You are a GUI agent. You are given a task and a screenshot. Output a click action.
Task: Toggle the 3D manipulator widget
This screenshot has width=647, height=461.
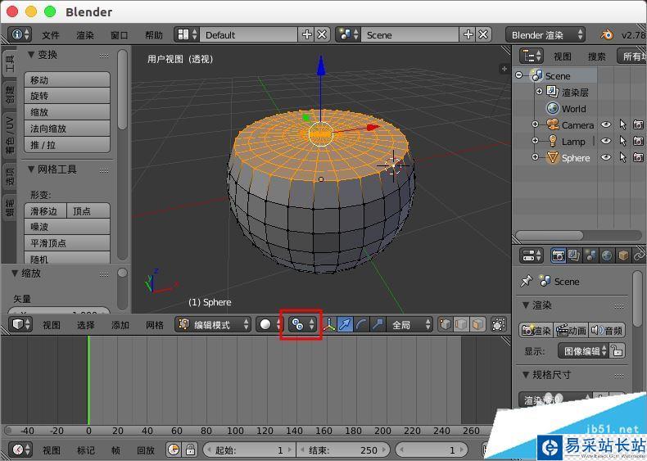point(329,325)
